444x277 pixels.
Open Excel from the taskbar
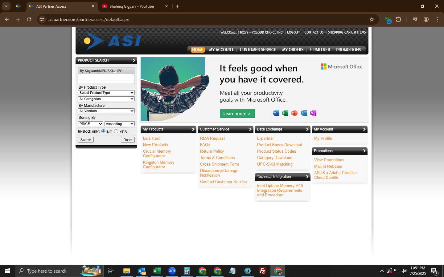click(157, 271)
